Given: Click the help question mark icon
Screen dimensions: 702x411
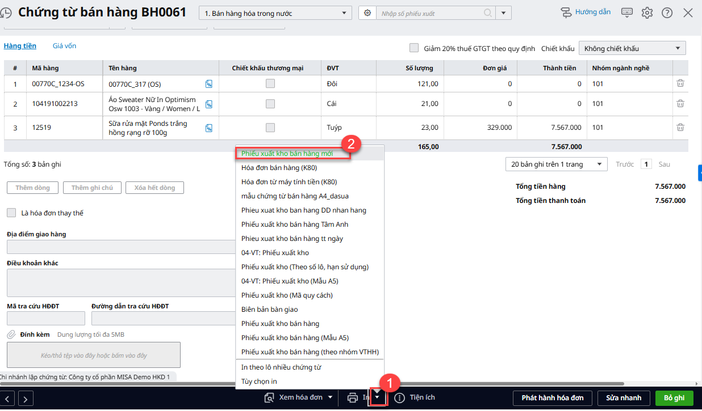Looking at the screenshot, I should (667, 12).
